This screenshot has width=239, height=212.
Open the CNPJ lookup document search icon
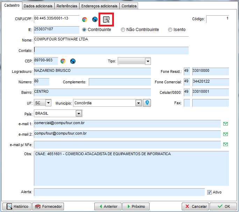click(106, 20)
